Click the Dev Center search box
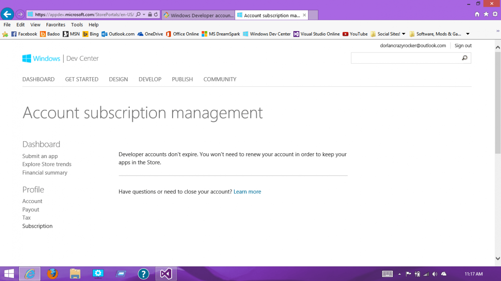 [405, 58]
